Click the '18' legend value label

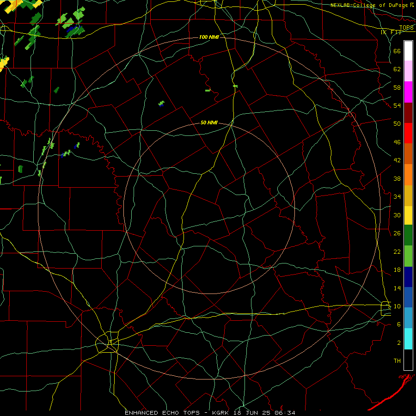point(397,270)
